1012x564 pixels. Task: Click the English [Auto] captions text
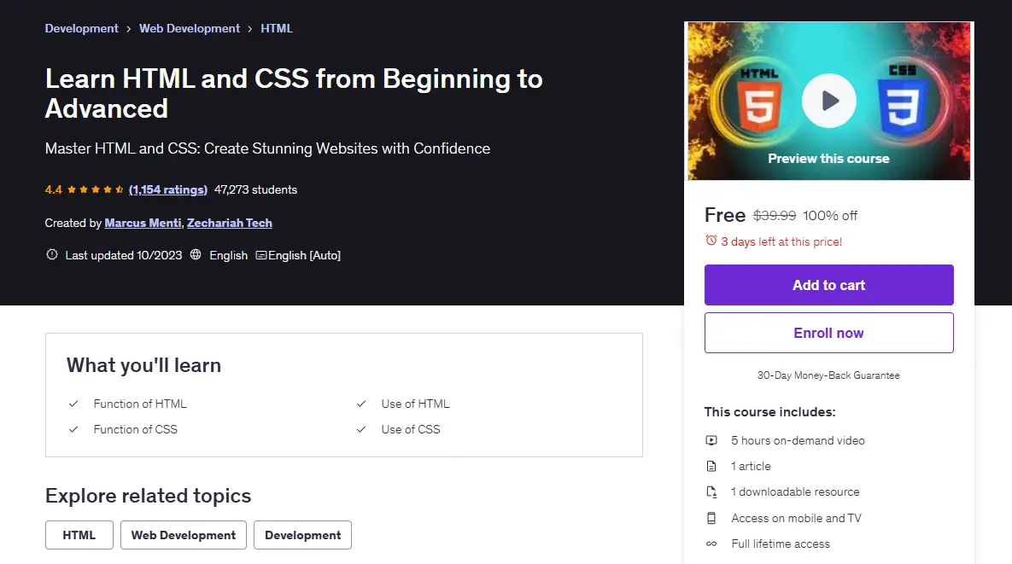(x=304, y=255)
